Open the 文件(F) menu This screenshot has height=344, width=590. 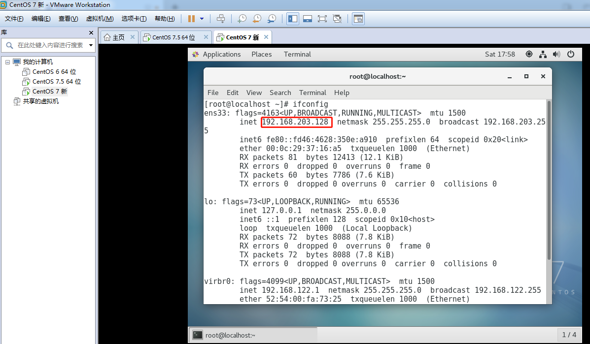(x=14, y=19)
